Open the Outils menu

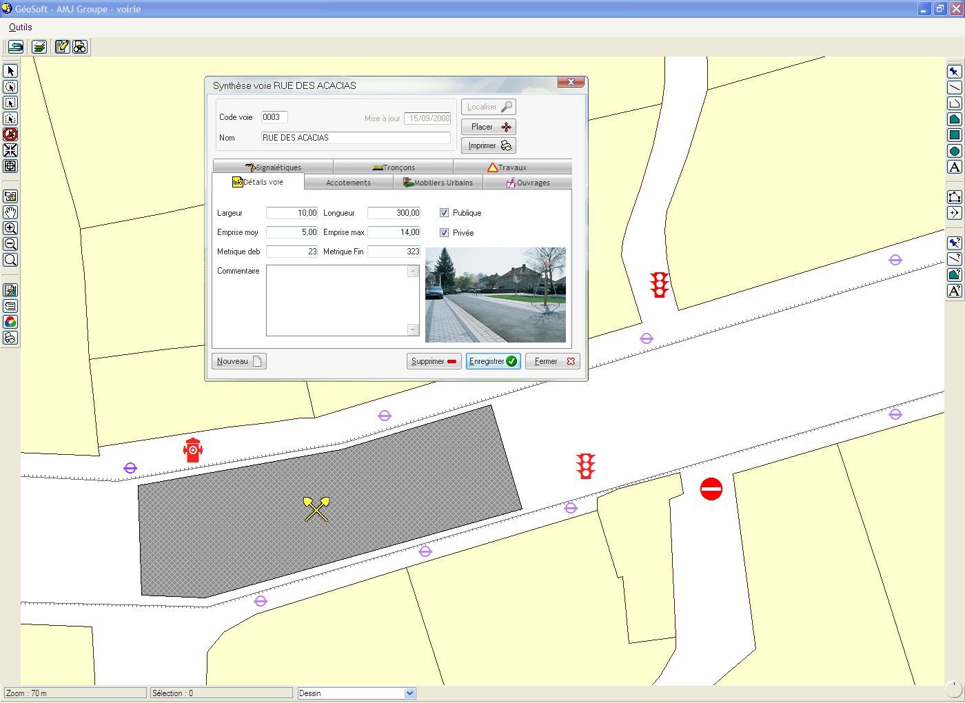tap(21, 27)
